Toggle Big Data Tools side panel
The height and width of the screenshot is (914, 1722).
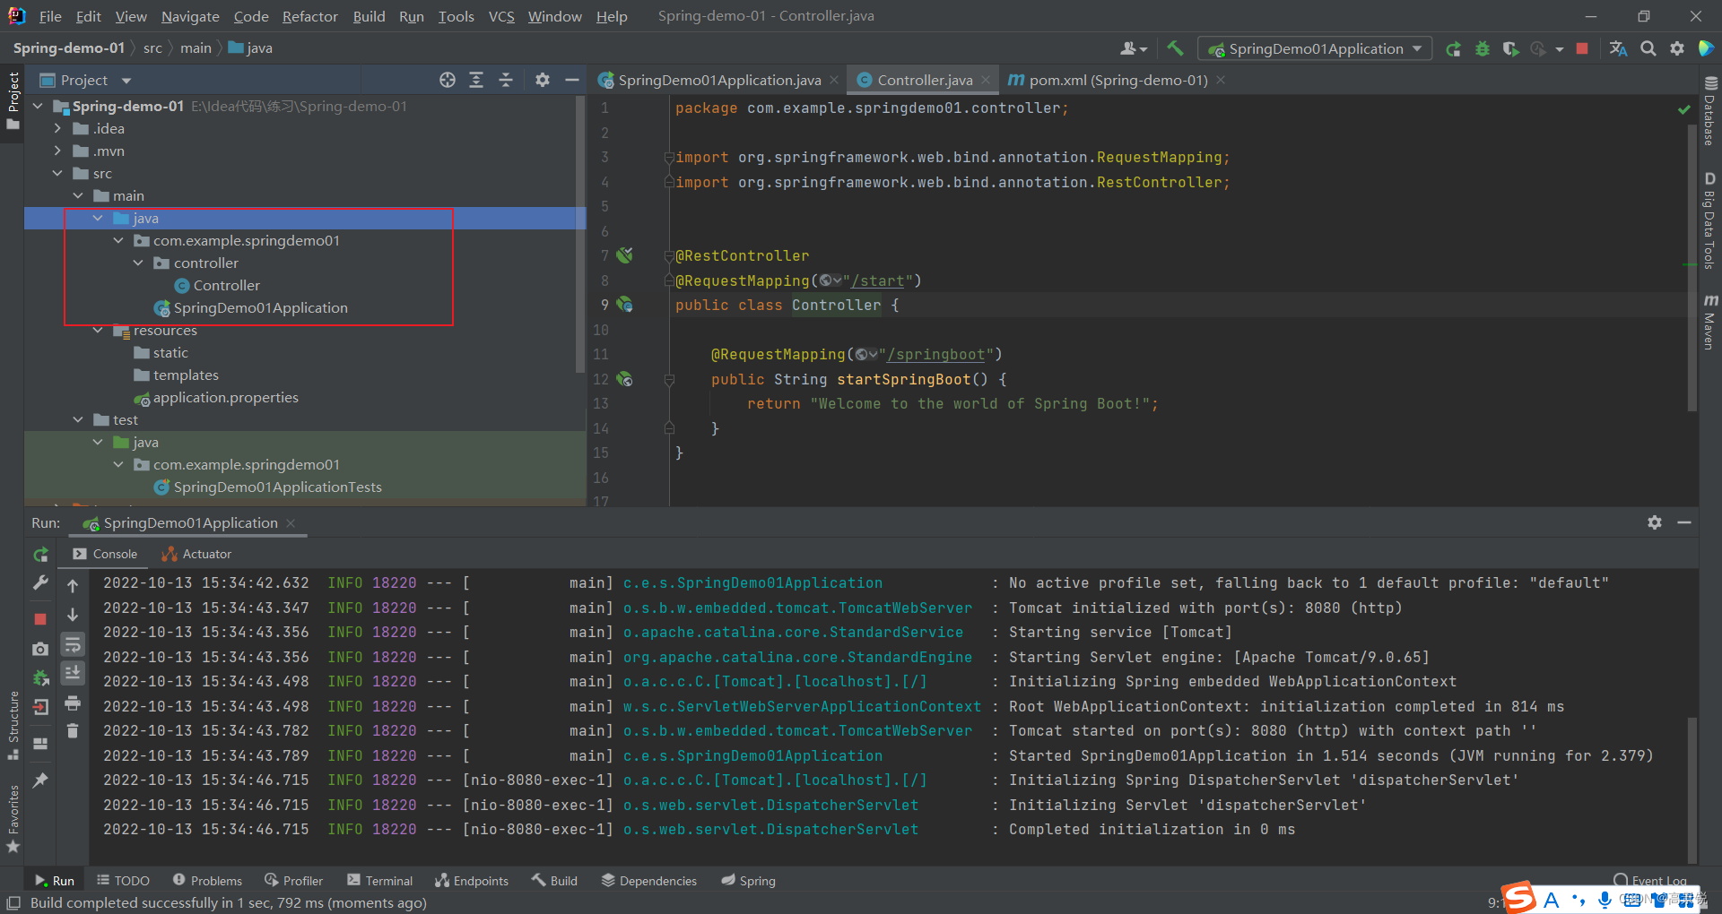[1710, 220]
